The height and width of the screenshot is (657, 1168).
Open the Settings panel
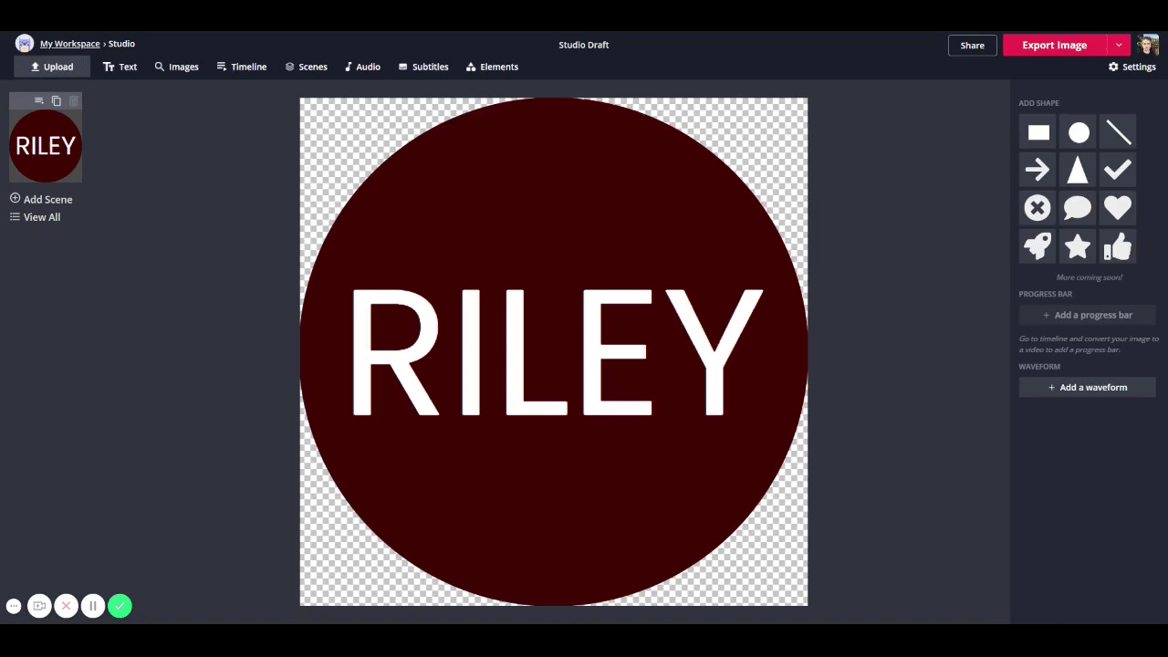coord(1131,67)
